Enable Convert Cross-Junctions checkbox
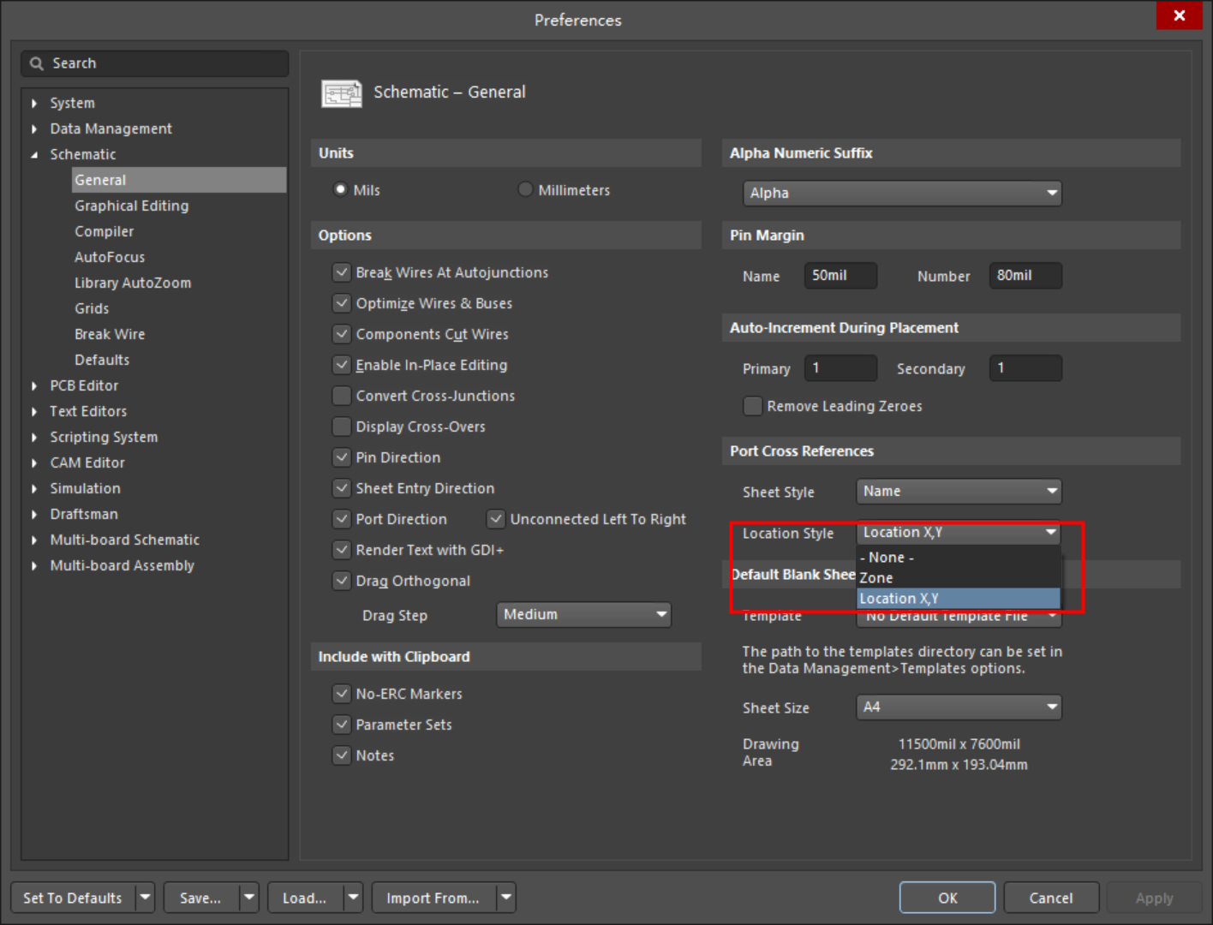The image size is (1213, 925). 342,396
